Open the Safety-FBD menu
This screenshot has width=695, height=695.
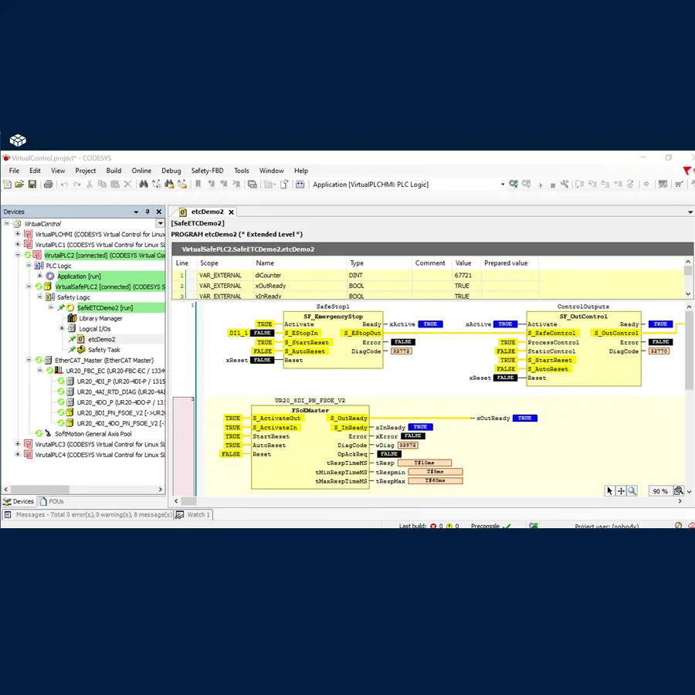(x=206, y=171)
